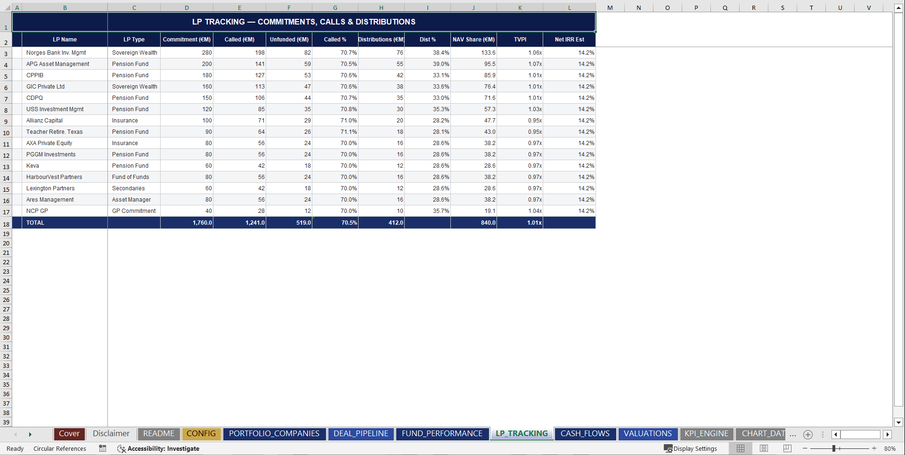Select total called 1,241.0 cell

239,223
